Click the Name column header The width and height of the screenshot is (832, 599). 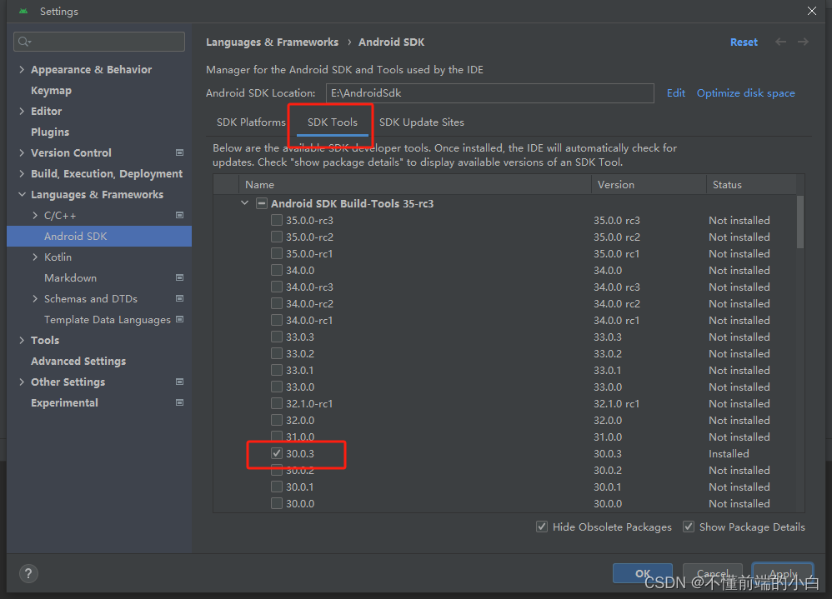(x=415, y=184)
